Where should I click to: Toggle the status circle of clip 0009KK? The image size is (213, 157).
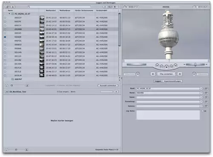[5, 48]
